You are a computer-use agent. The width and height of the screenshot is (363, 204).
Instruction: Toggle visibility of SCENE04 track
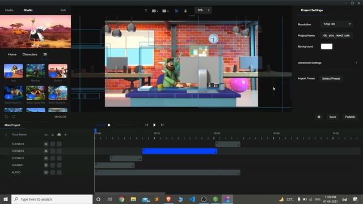46,144
